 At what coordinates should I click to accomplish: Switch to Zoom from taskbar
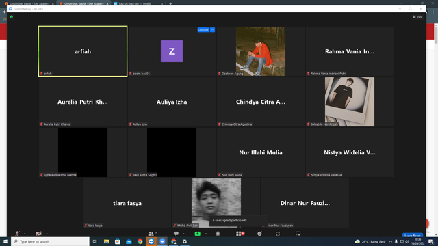coord(162,241)
